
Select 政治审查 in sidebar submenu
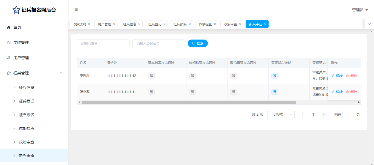[x=27, y=142]
